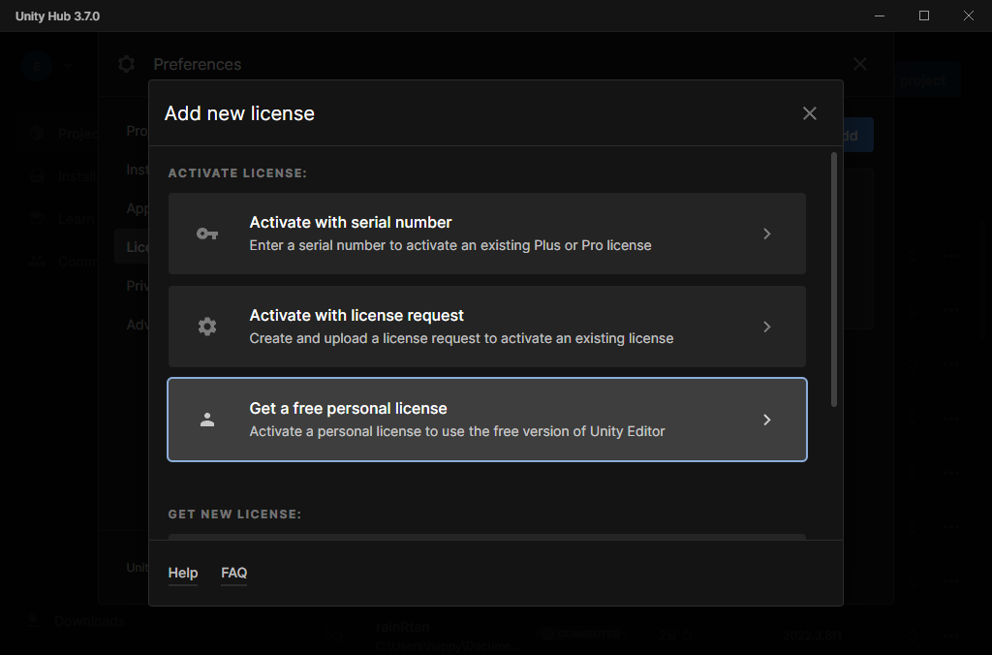The image size is (992, 655).
Task: Click the Preferences gear icon in background
Action: coord(127,64)
